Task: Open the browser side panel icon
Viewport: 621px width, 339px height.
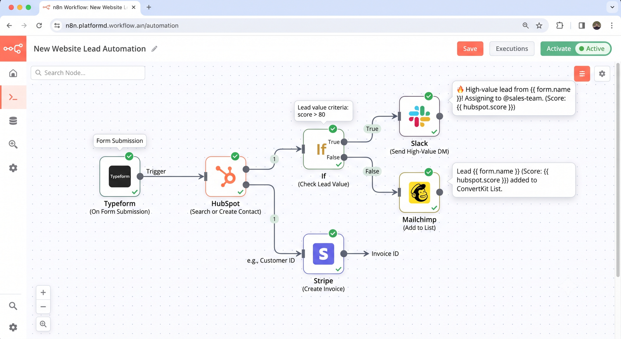Action: tap(581, 26)
